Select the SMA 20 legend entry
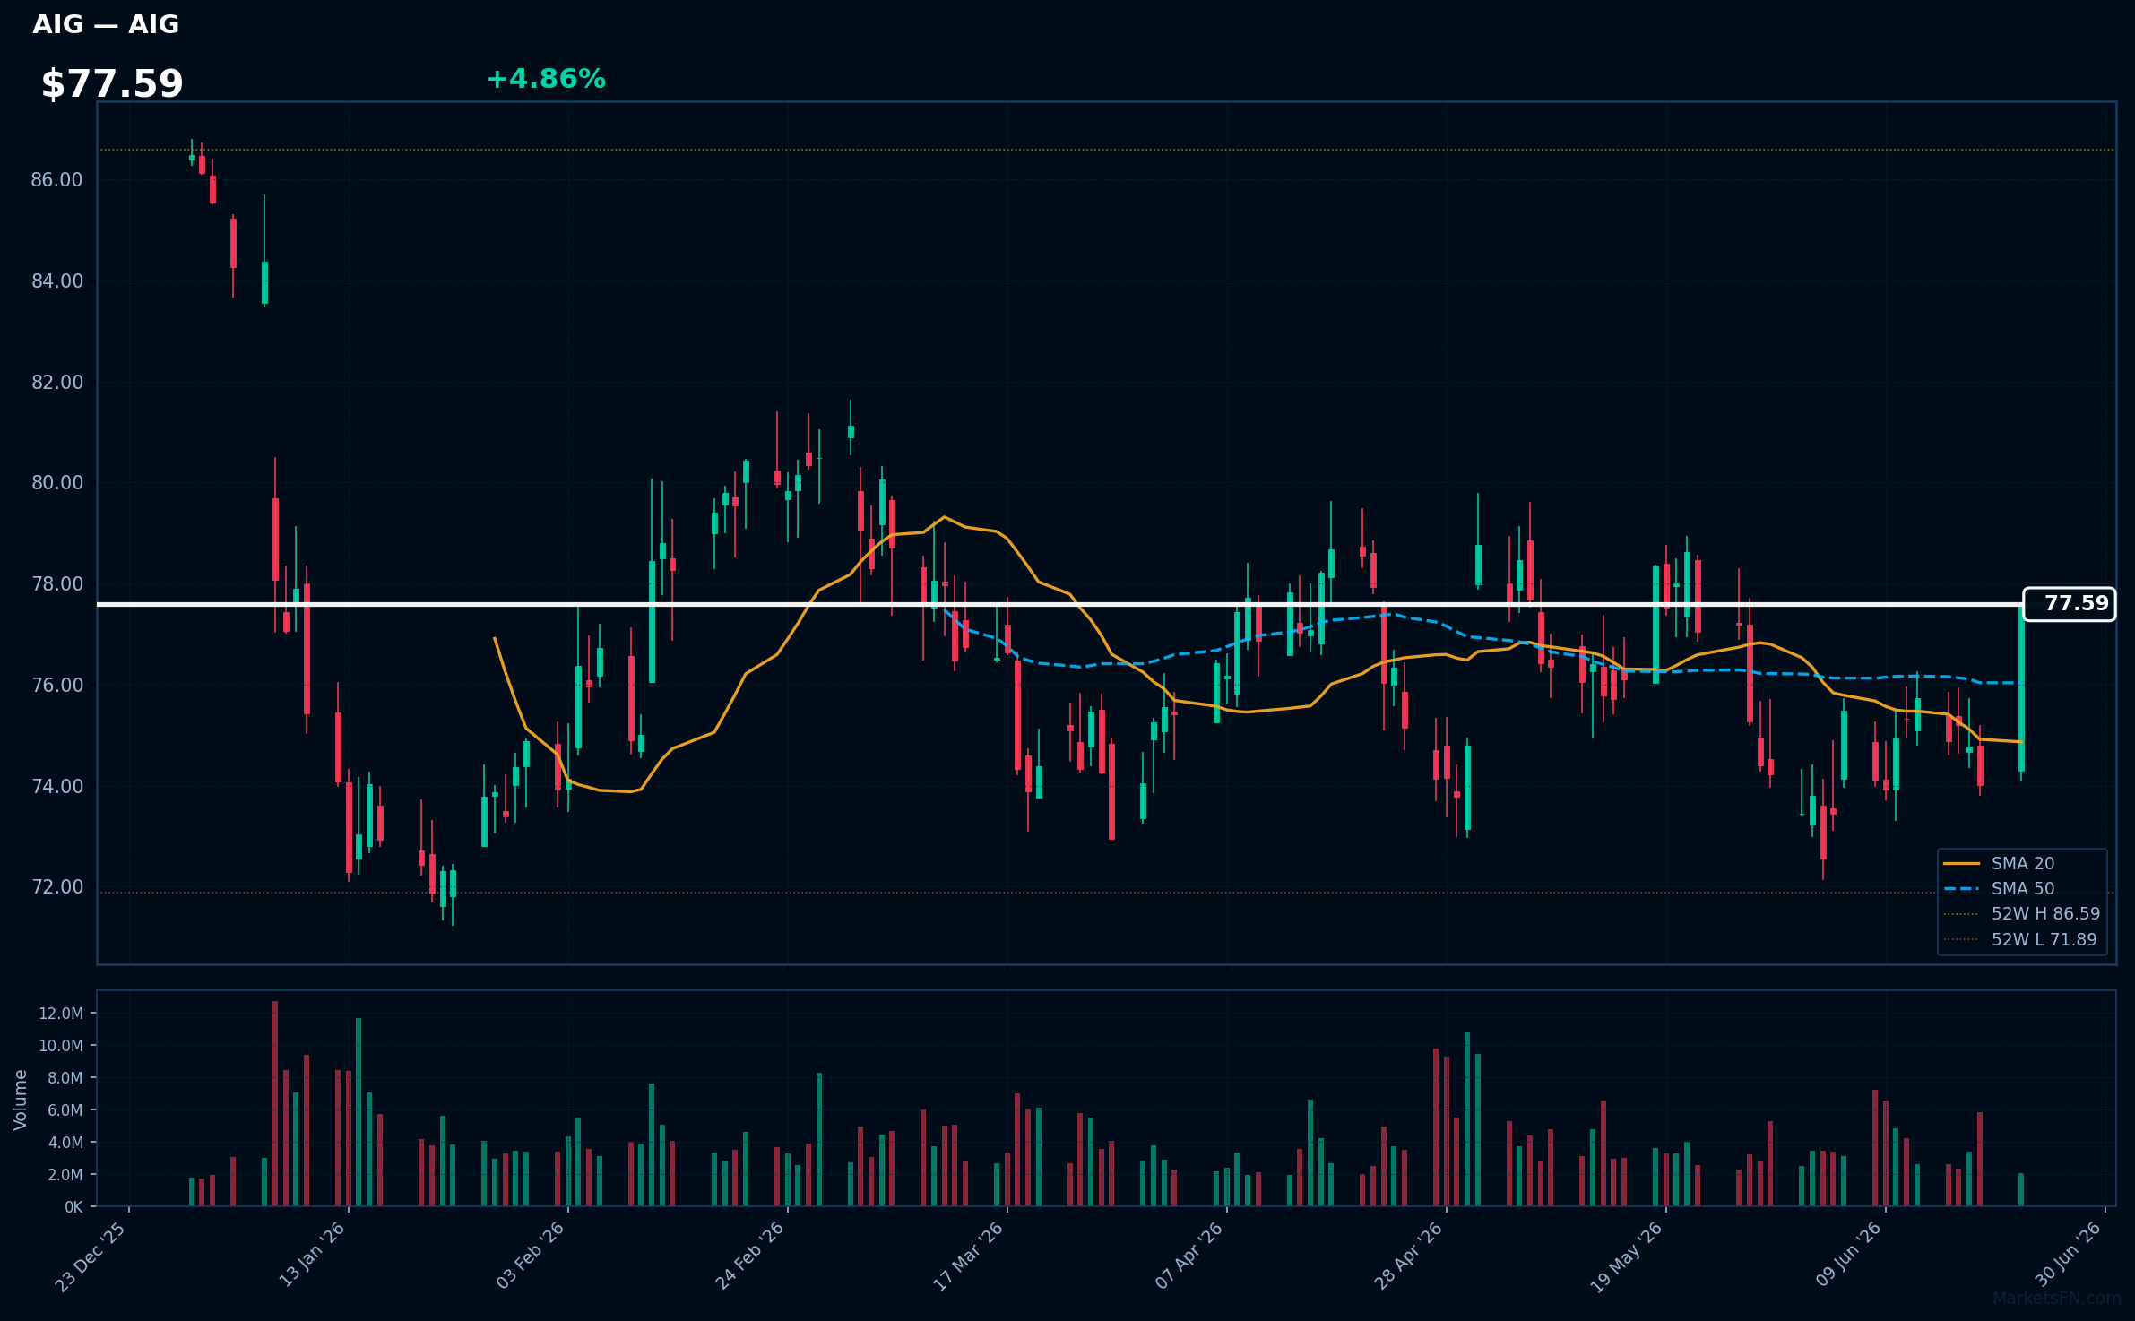Image resolution: width=2135 pixels, height=1321 pixels. pyautogui.click(x=1999, y=863)
